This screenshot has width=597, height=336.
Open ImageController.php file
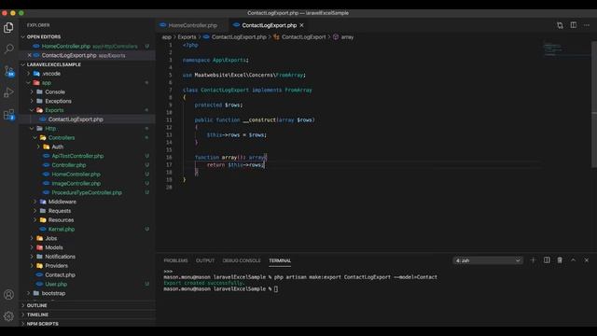coord(87,183)
